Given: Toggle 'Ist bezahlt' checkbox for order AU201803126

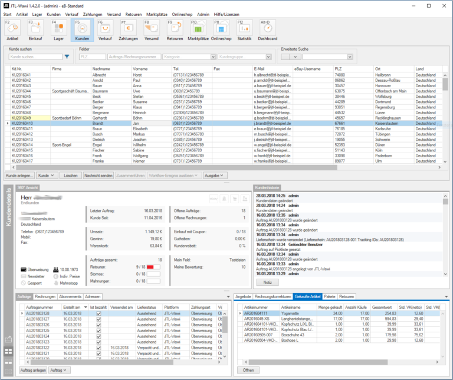Looking at the screenshot, I should click(99, 325).
